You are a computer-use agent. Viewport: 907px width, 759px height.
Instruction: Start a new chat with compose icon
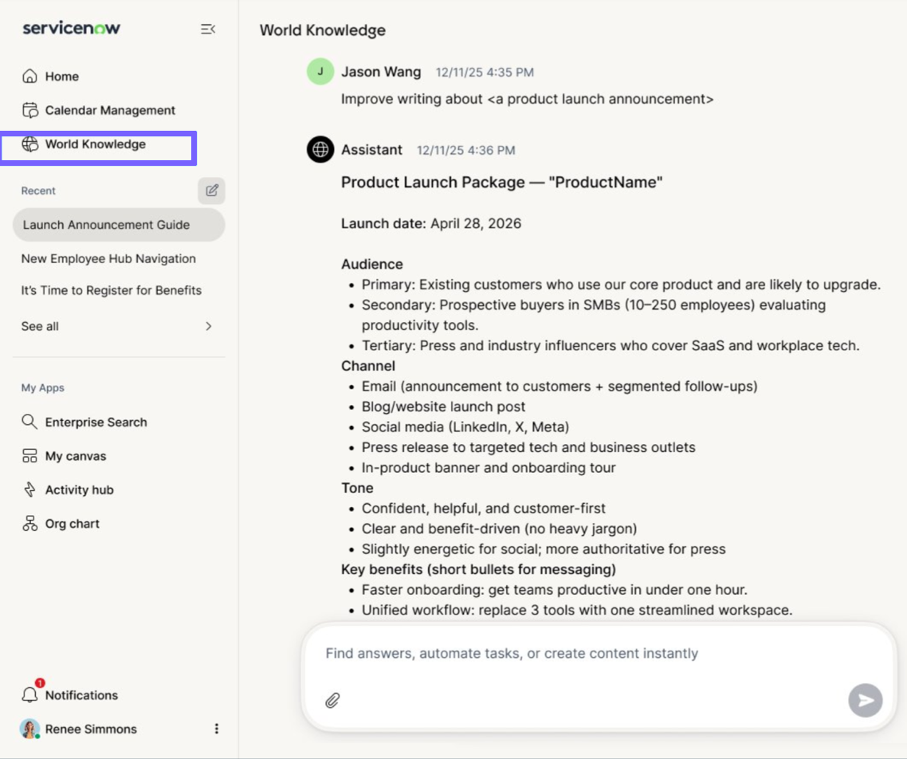coord(212,191)
